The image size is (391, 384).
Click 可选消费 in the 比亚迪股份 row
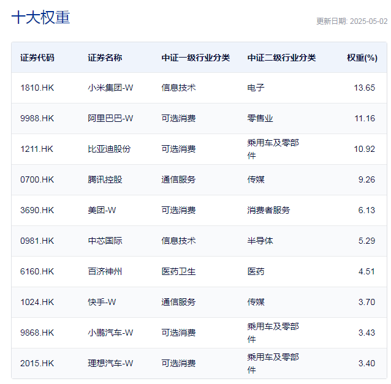click(178, 149)
